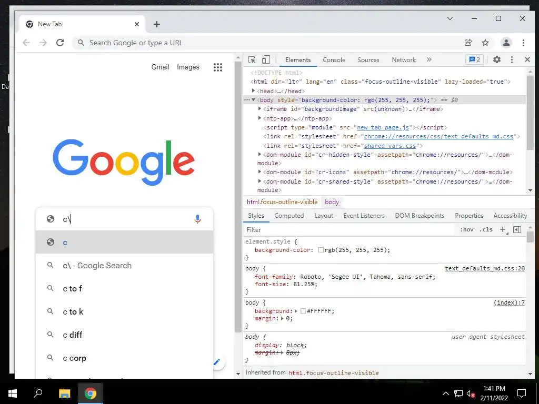This screenshot has width=539, height=404.
Task: Toggle the computed styles sidebar icon
Action: point(517,229)
